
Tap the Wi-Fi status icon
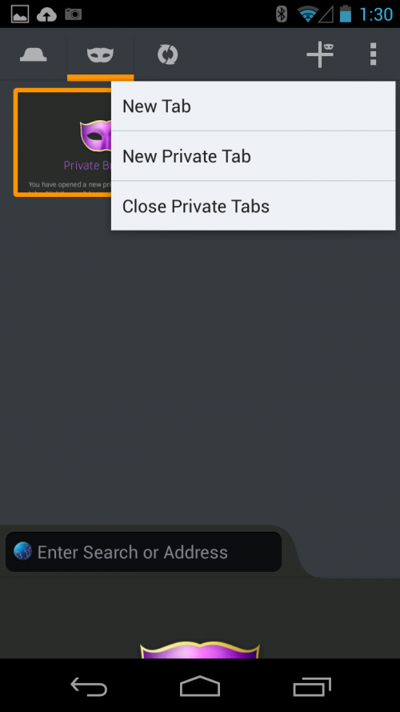click(x=308, y=14)
